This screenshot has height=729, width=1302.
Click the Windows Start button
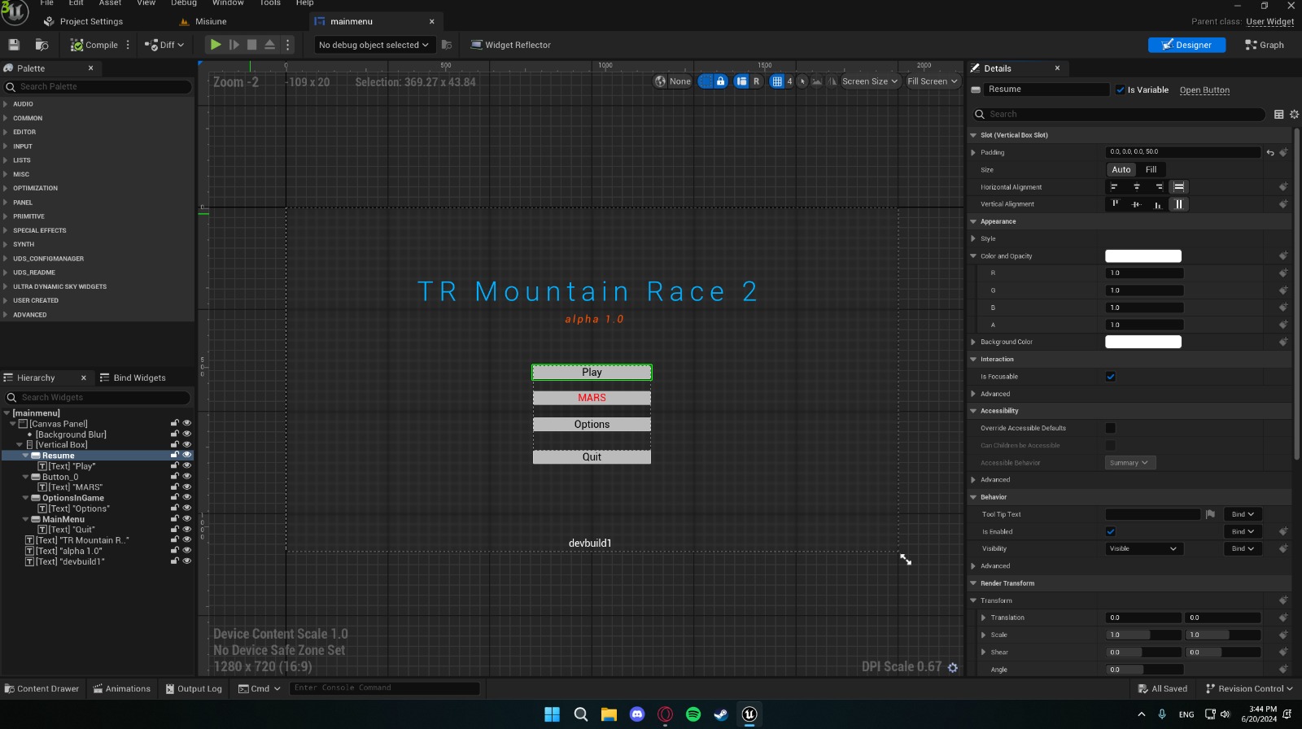[552, 714]
